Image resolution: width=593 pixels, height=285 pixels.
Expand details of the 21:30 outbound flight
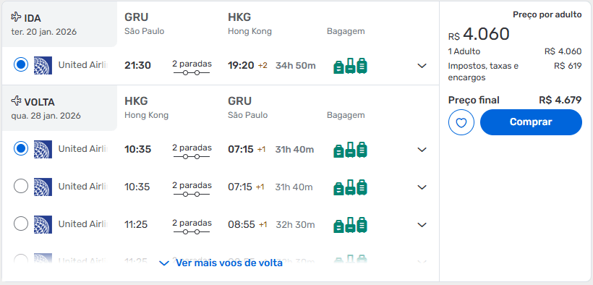(422, 66)
